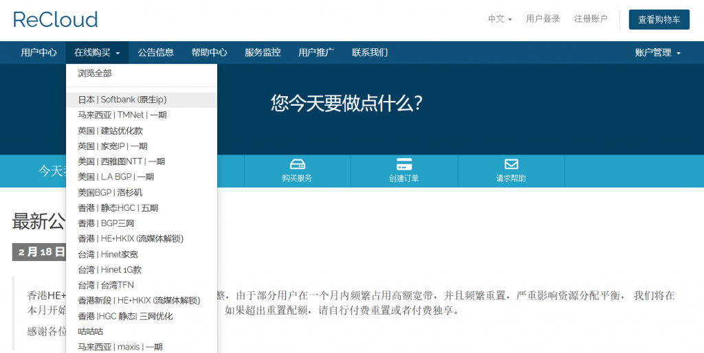704x353 pixels.
Task: Click the 购买服务 drive icon
Action: (x=297, y=163)
